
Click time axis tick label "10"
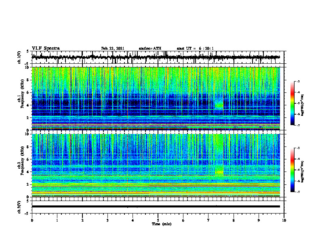[284, 220]
